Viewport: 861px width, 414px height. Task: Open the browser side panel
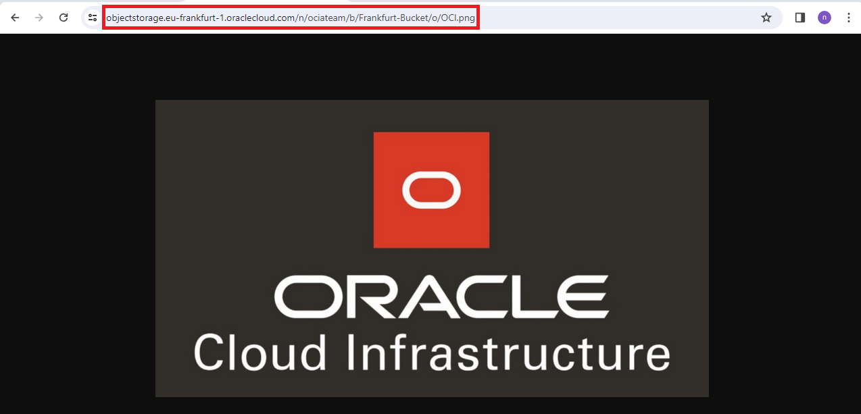[800, 18]
